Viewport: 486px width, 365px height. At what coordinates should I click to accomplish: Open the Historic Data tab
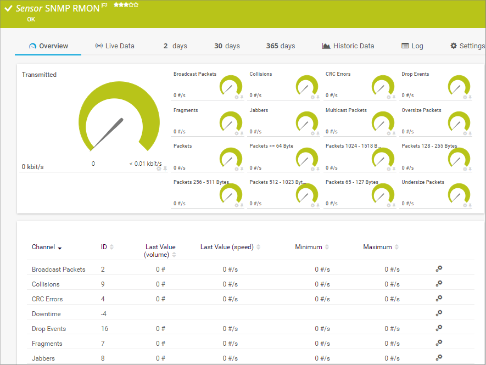click(348, 46)
